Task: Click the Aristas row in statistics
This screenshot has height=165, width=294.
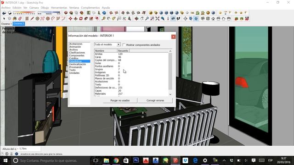Action: pyautogui.click(x=131, y=54)
